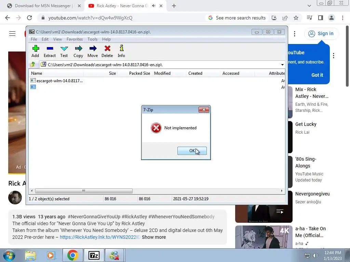This screenshot has height=262, width=350.
Task: Open the YouTube hamburger guide menu
Action: point(12,34)
